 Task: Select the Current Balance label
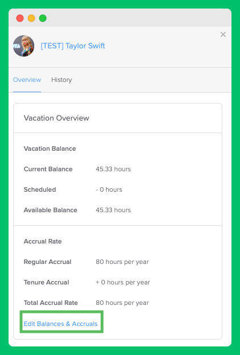tap(48, 169)
